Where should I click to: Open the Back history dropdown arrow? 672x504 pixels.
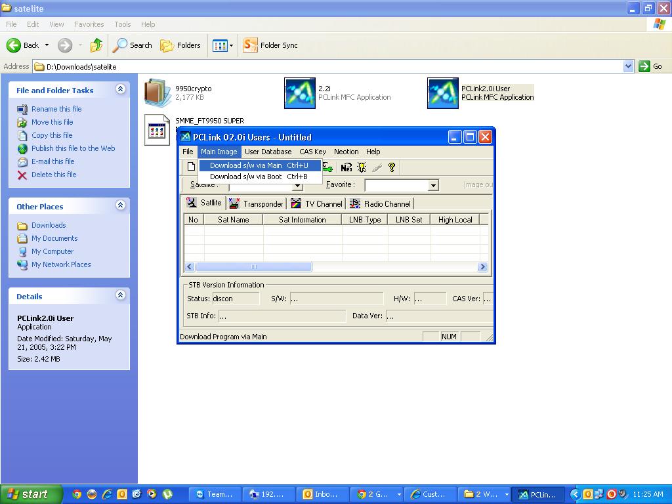point(47,45)
